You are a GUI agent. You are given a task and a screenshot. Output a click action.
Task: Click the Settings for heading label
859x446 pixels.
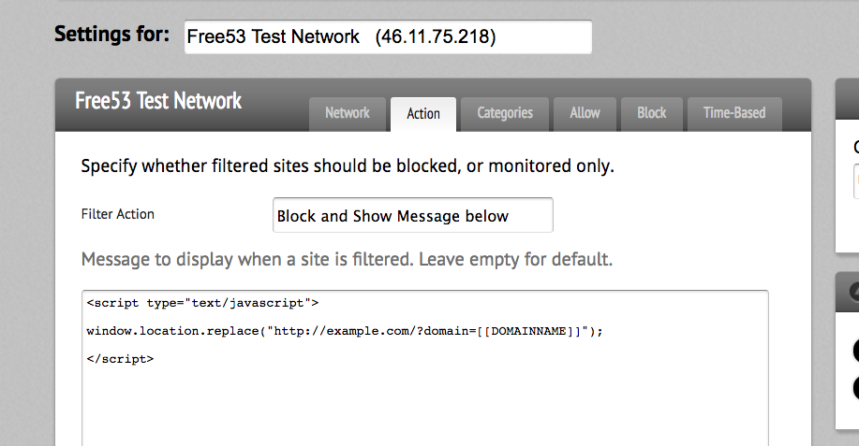[x=112, y=35]
